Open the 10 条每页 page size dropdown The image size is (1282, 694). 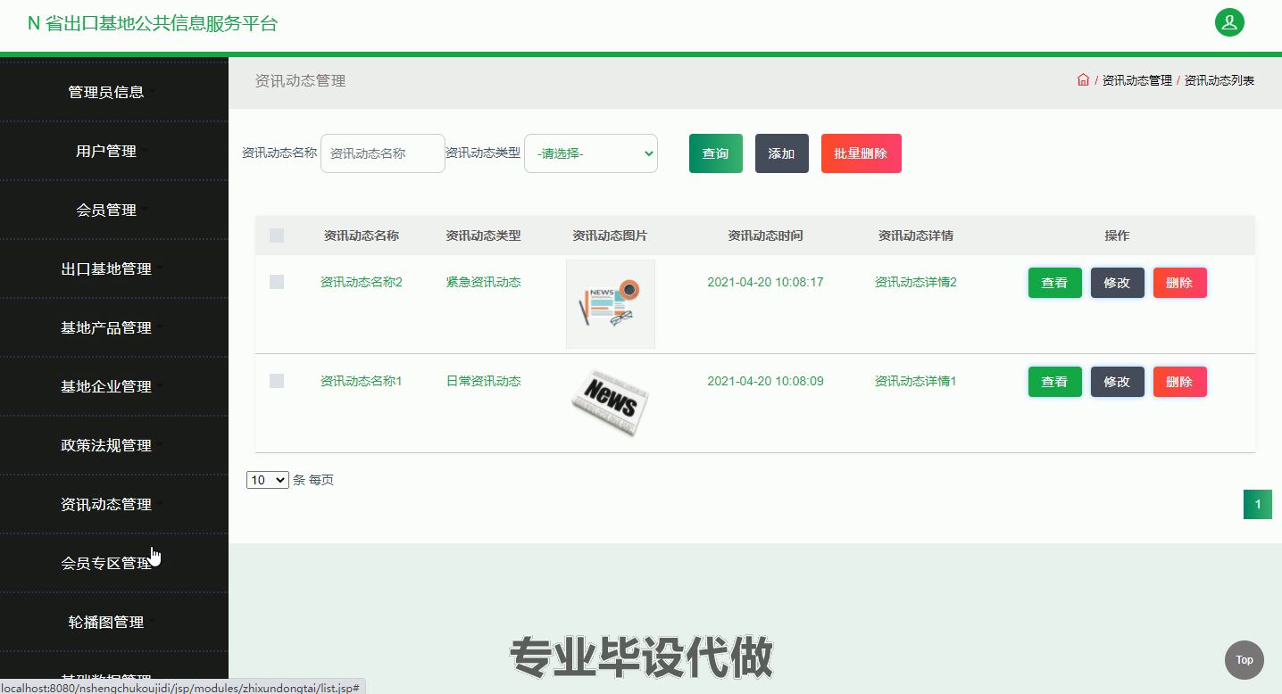point(268,480)
